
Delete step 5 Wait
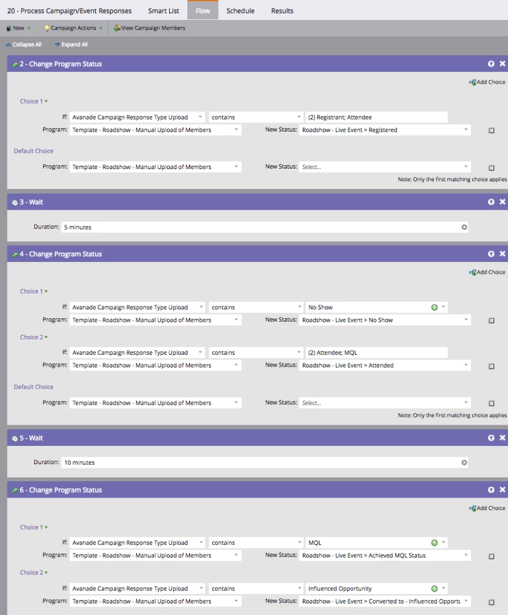click(x=502, y=438)
